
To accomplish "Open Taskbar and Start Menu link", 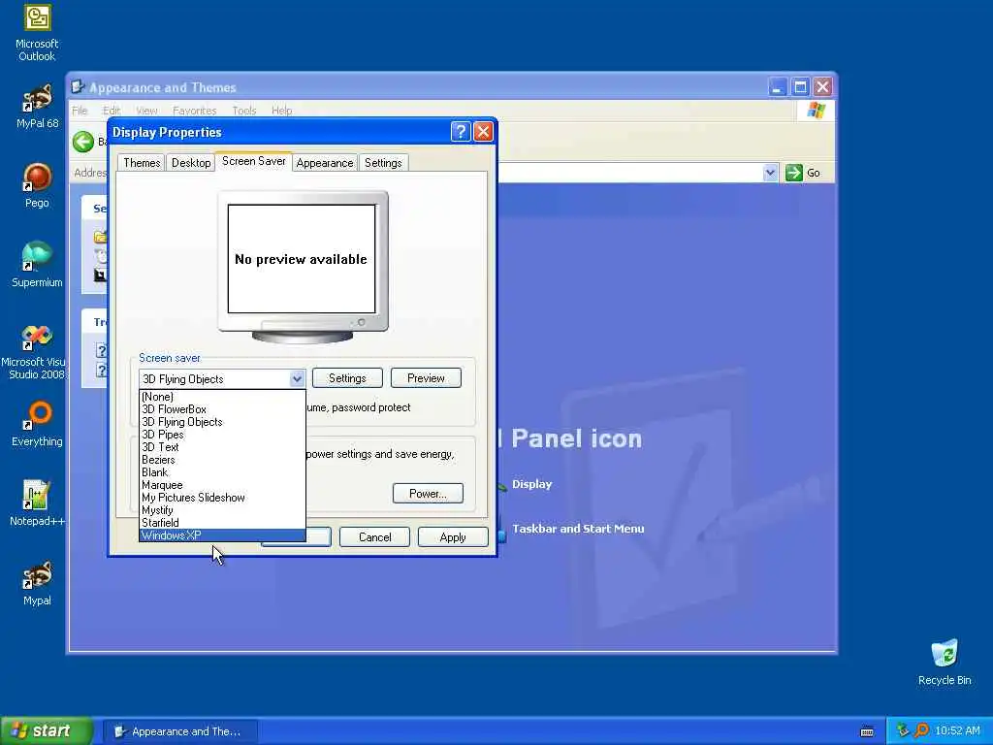I will [578, 529].
